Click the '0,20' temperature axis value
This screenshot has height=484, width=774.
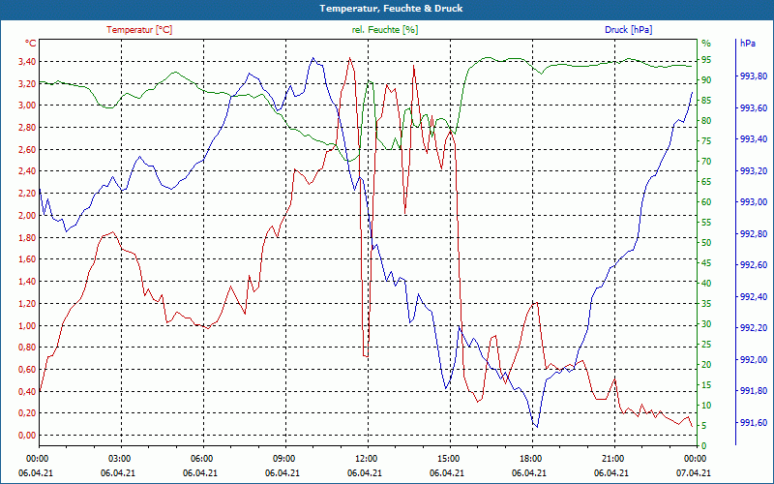coord(27,413)
